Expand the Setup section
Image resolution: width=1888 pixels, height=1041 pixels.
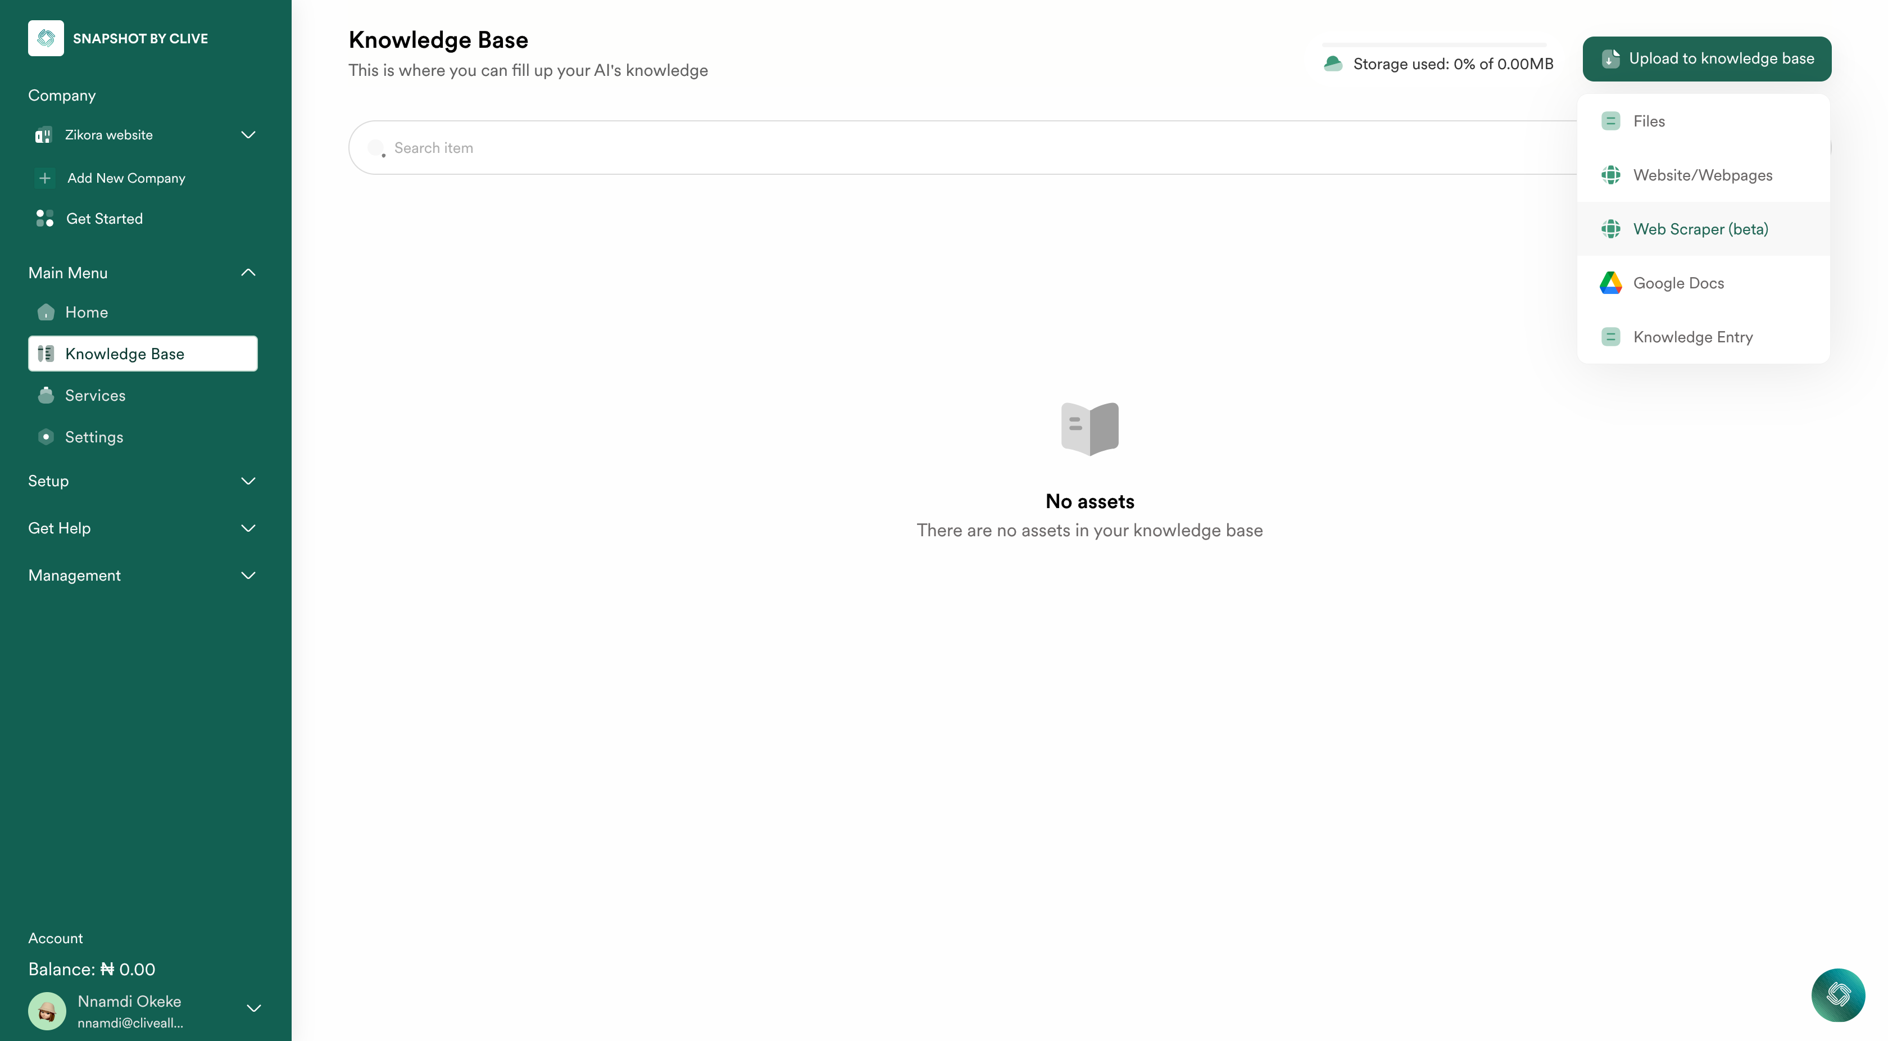145,481
